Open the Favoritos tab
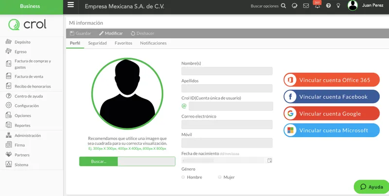Viewport: 389px width, 196px height. click(124, 43)
